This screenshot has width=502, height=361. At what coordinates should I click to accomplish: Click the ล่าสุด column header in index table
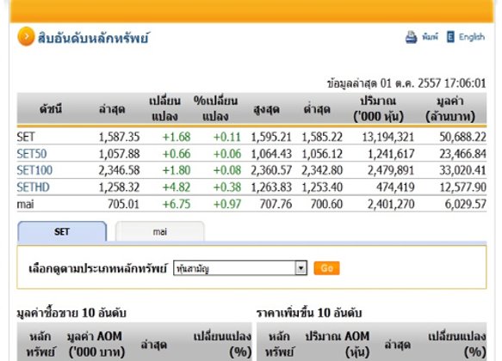(112, 109)
